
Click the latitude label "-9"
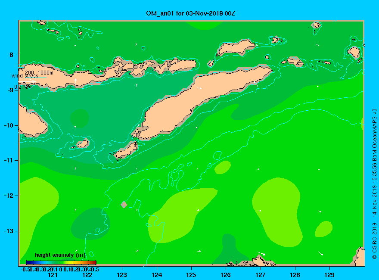tap(10, 90)
